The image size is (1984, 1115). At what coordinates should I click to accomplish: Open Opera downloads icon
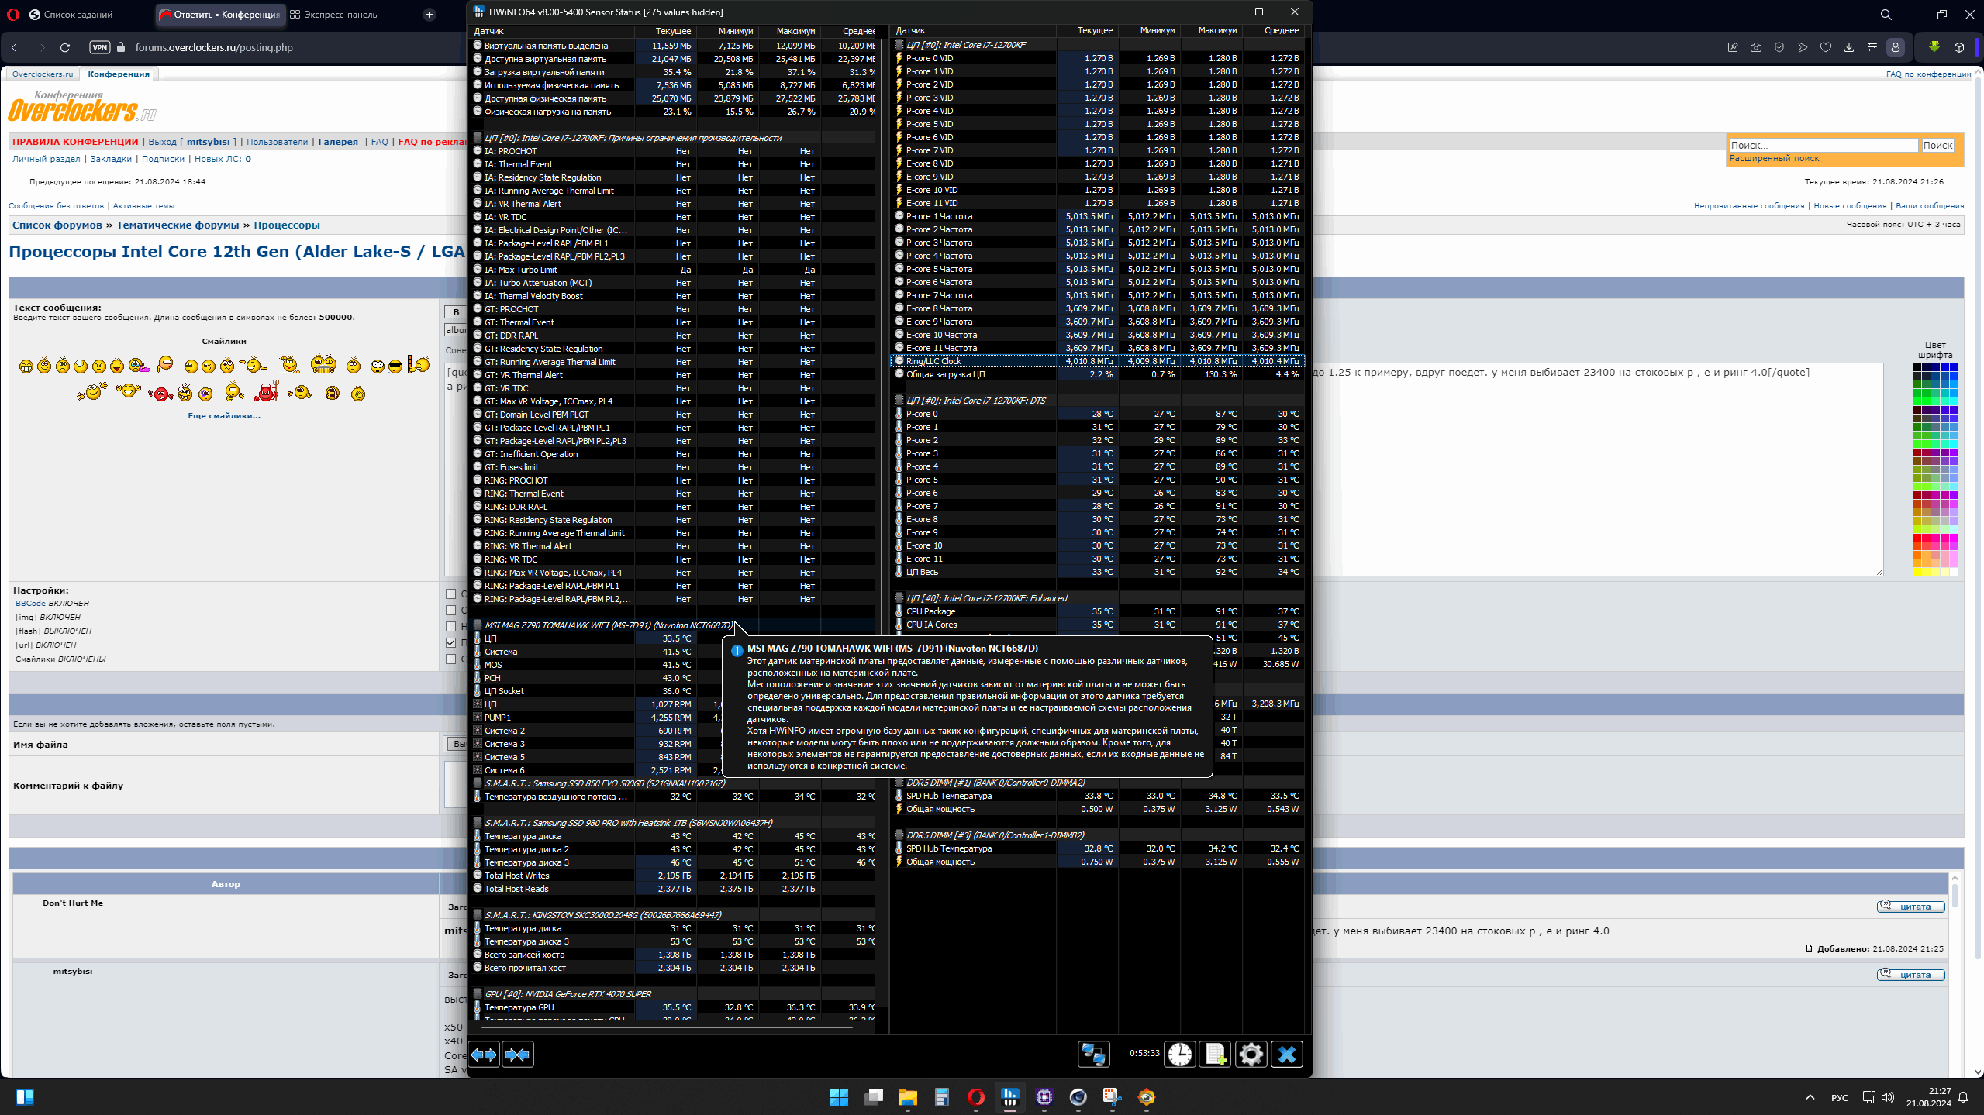tap(1849, 47)
